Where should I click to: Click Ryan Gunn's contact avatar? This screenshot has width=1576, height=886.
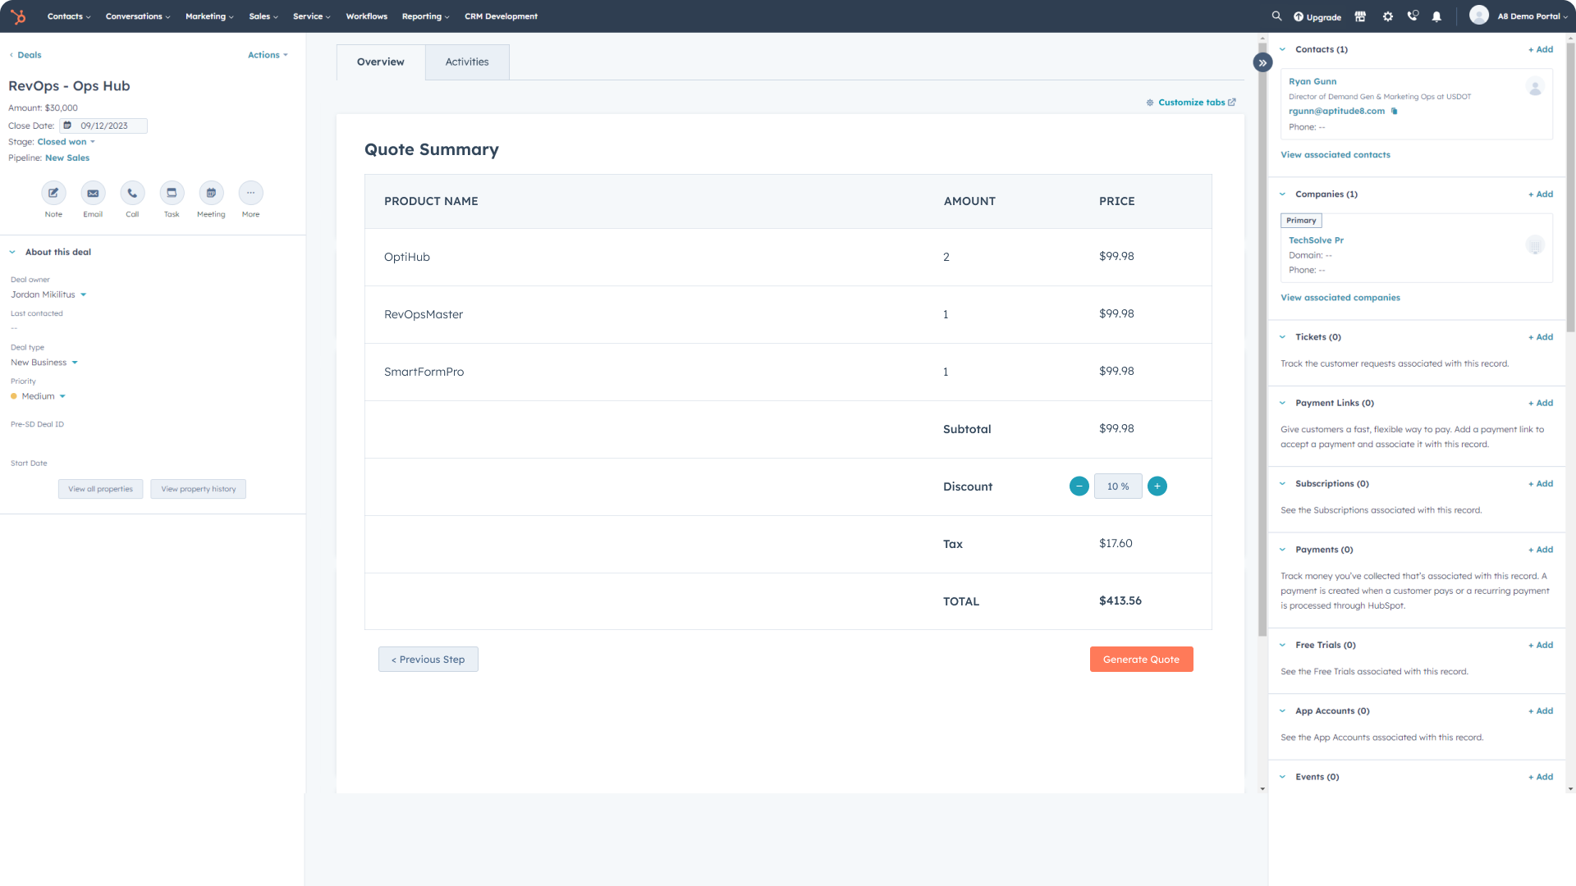(x=1535, y=87)
